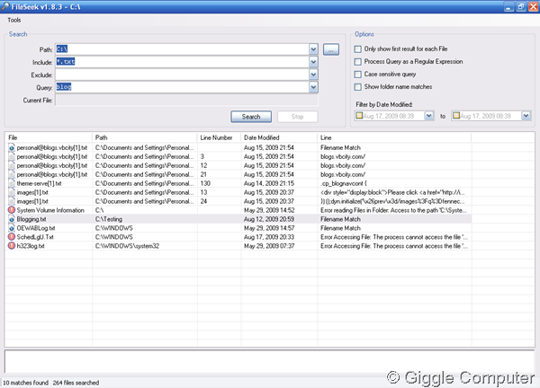This screenshot has height=388, width=540.
Task: Click the FileSeek magnifier title bar icon
Action: click(4, 6)
